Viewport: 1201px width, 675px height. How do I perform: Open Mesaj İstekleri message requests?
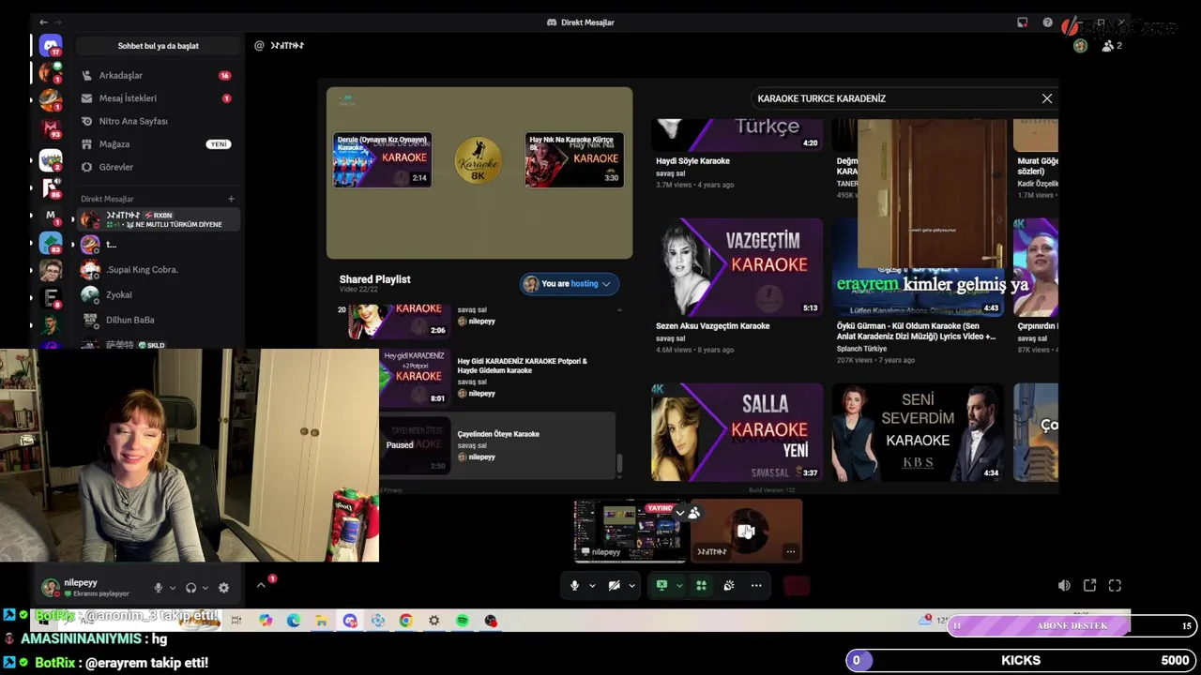158,98
